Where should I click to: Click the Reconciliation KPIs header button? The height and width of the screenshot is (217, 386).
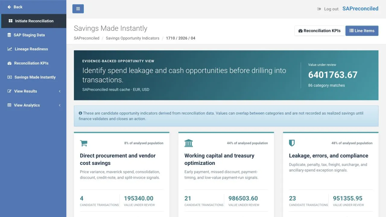pyautogui.click(x=319, y=31)
